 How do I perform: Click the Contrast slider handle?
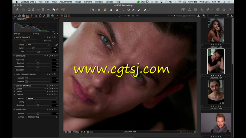pyautogui.click(x=38, y=63)
